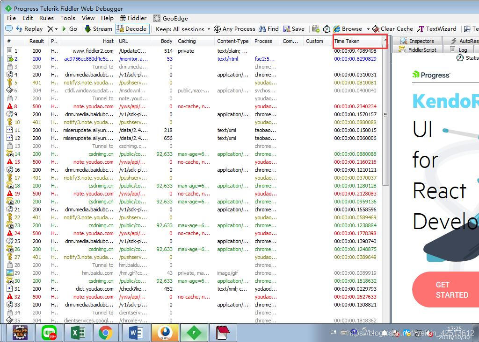479x342 pixels.
Task: Click the comment bubble toolbar icon
Action: [x=9, y=28]
